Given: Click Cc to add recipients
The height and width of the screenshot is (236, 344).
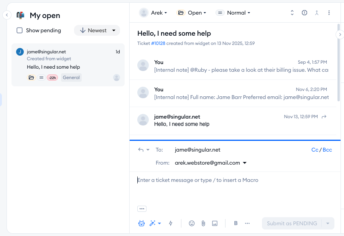Looking at the screenshot, I should (x=314, y=150).
